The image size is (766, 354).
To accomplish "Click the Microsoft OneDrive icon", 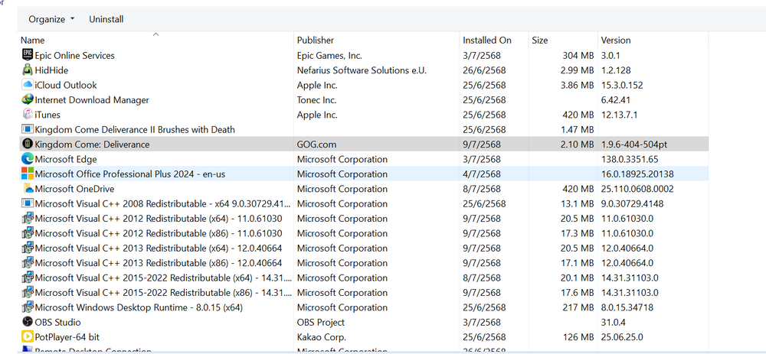I will click(28, 189).
